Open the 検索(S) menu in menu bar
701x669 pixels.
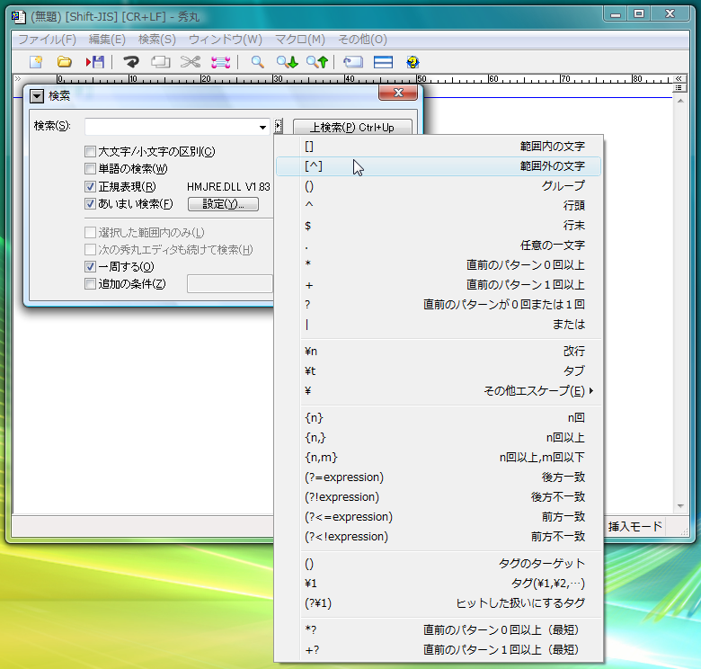(x=157, y=40)
